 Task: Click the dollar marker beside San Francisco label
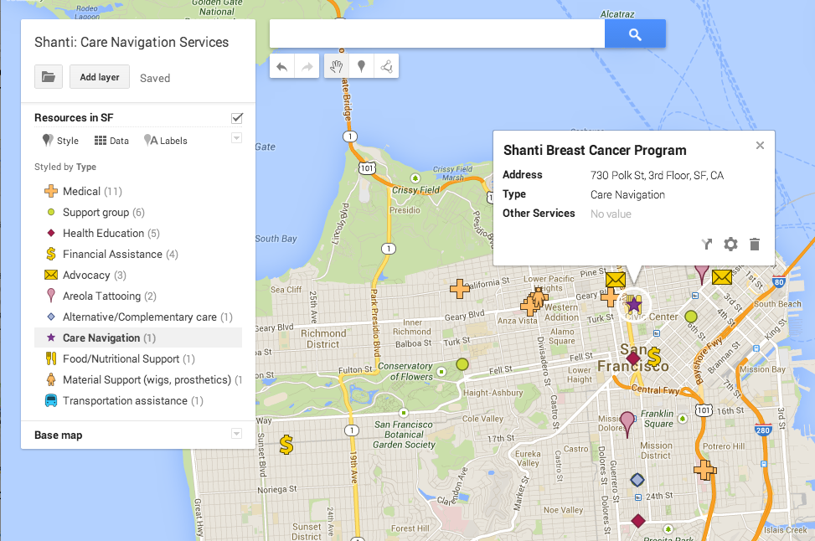click(654, 357)
